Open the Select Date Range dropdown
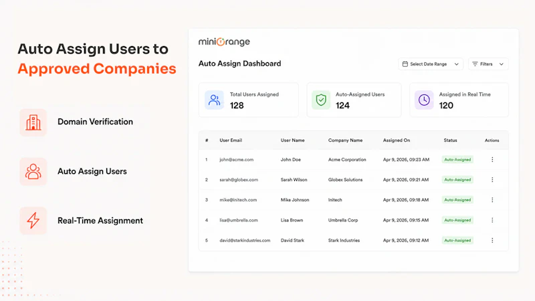This screenshot has height=301, width=535. (431, 64)
